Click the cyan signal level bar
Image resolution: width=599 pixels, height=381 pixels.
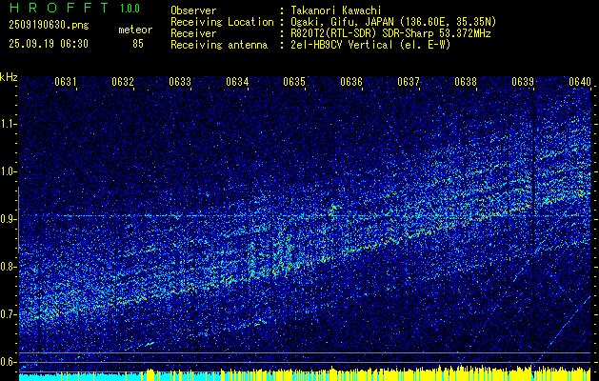pos(82,377)
